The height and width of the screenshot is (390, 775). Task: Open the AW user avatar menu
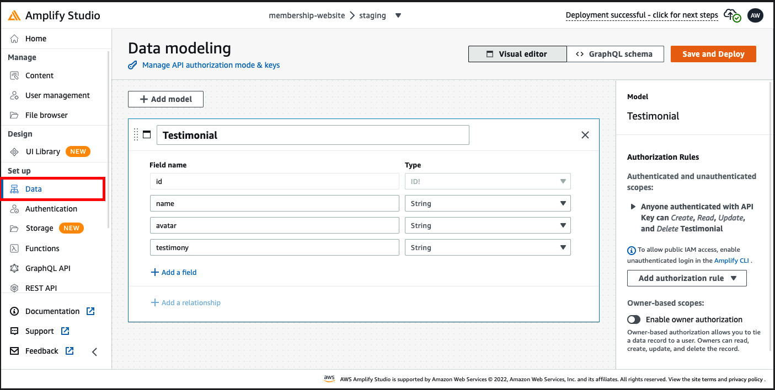pyautogui.click(x=755, y=15)
